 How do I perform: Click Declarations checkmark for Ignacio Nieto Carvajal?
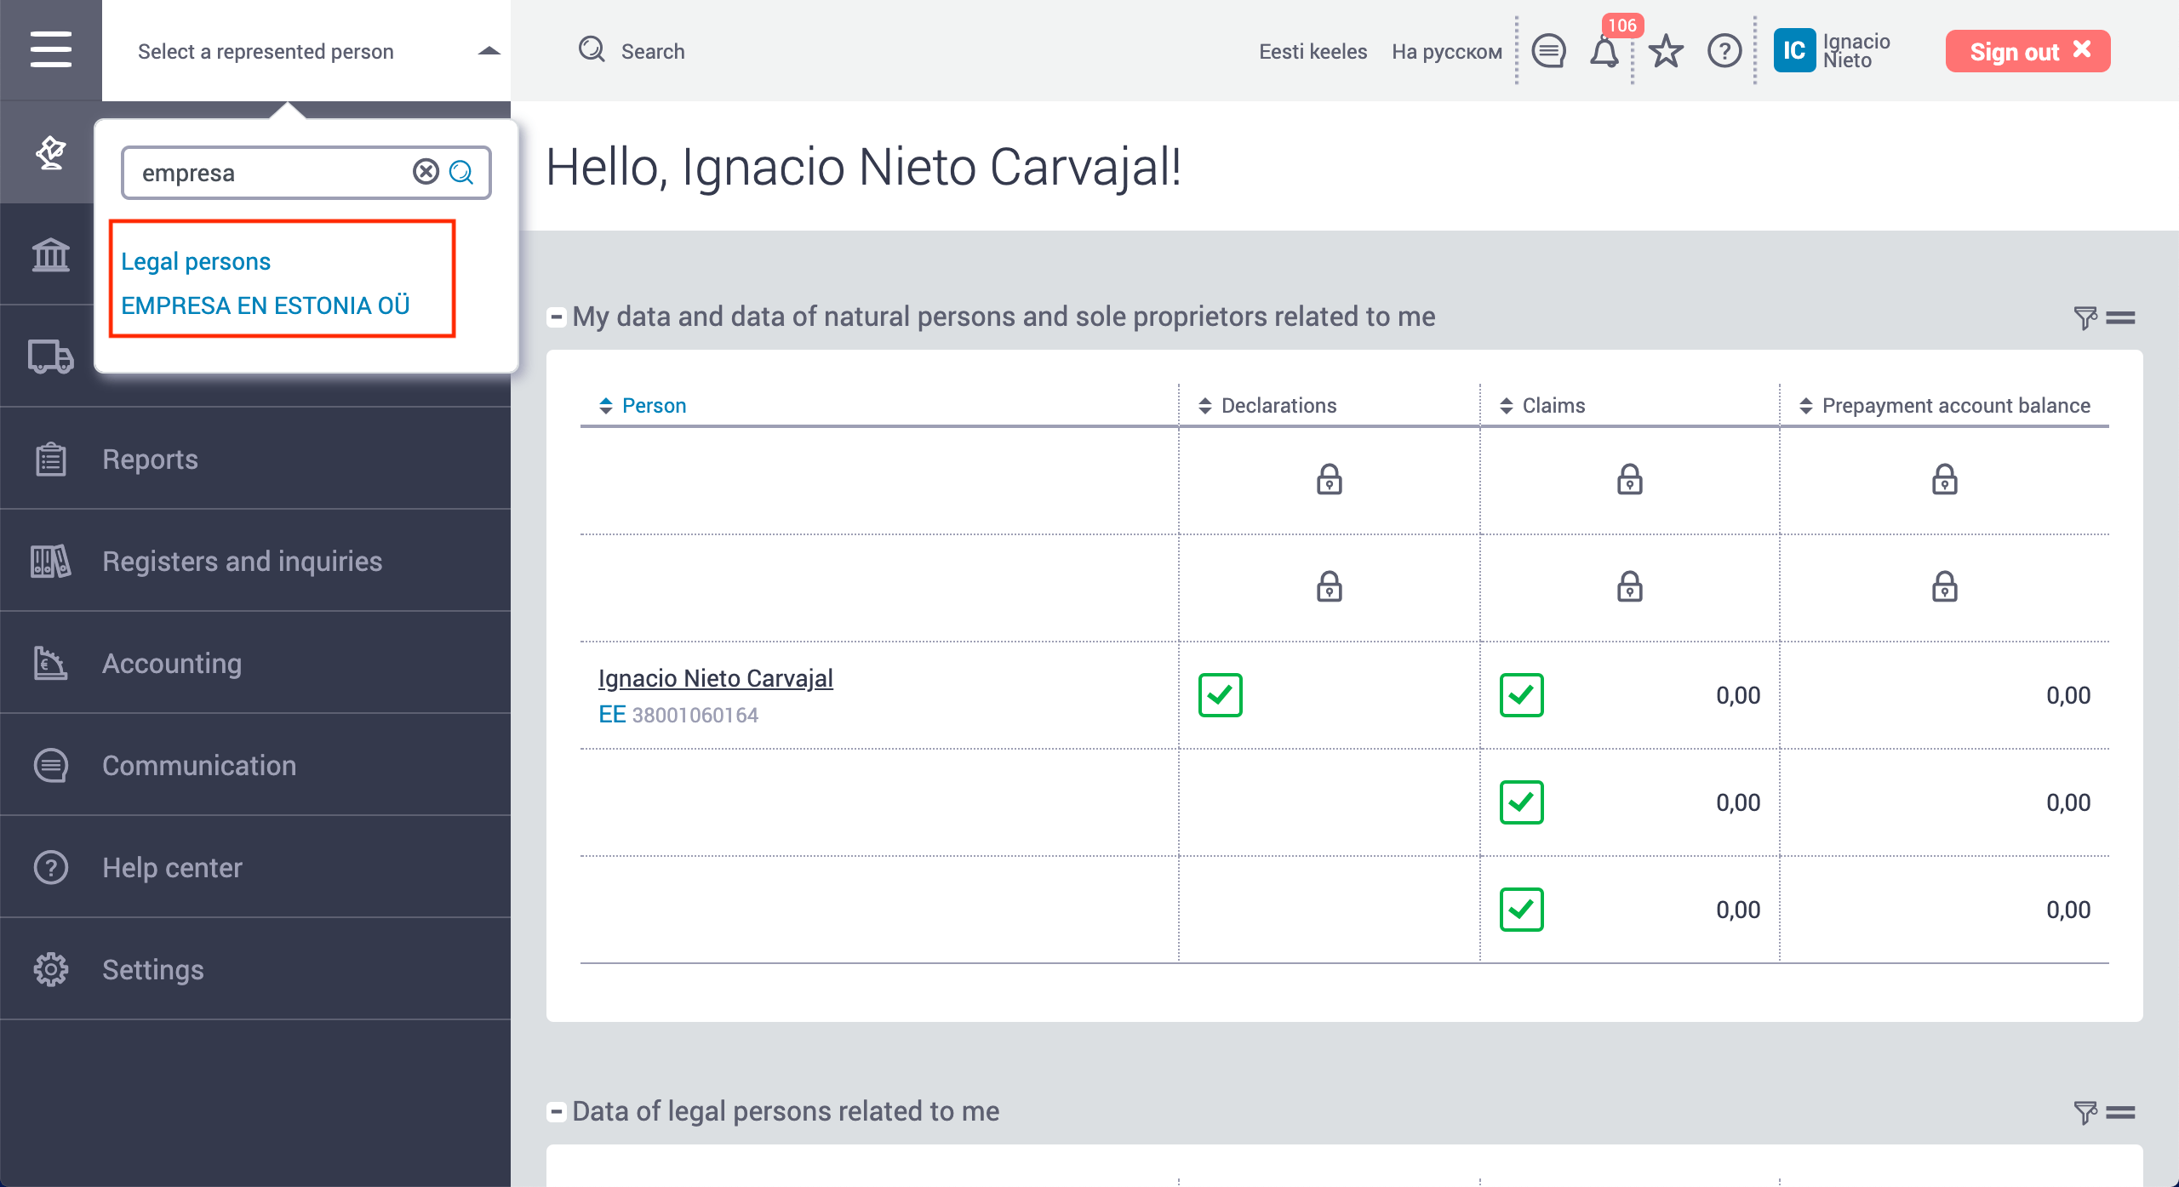[x=1220, y=695]
